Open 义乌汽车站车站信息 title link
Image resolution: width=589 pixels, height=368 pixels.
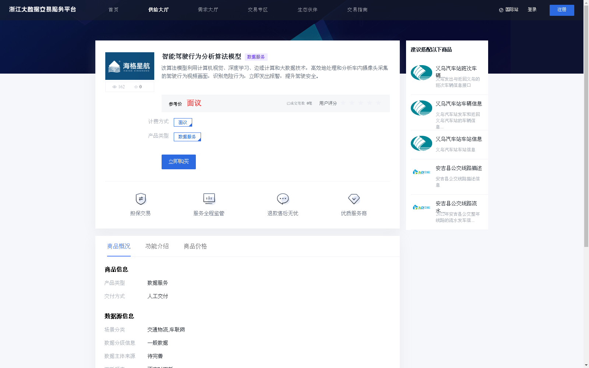pyautogui.click(x=459, y=139)
